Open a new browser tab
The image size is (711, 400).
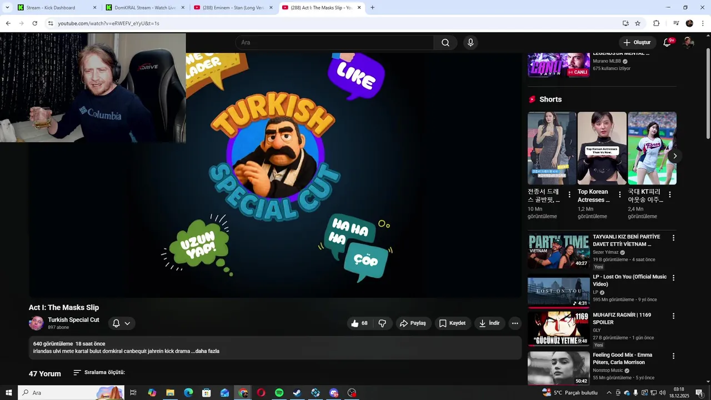pyautogui.click(x=372, y=8)
